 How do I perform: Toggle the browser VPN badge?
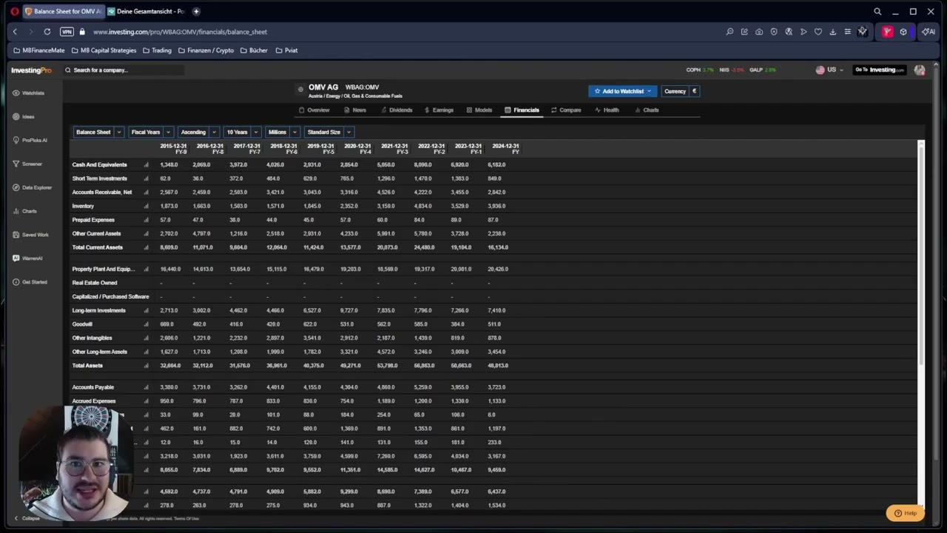click(x=67, y=32)
